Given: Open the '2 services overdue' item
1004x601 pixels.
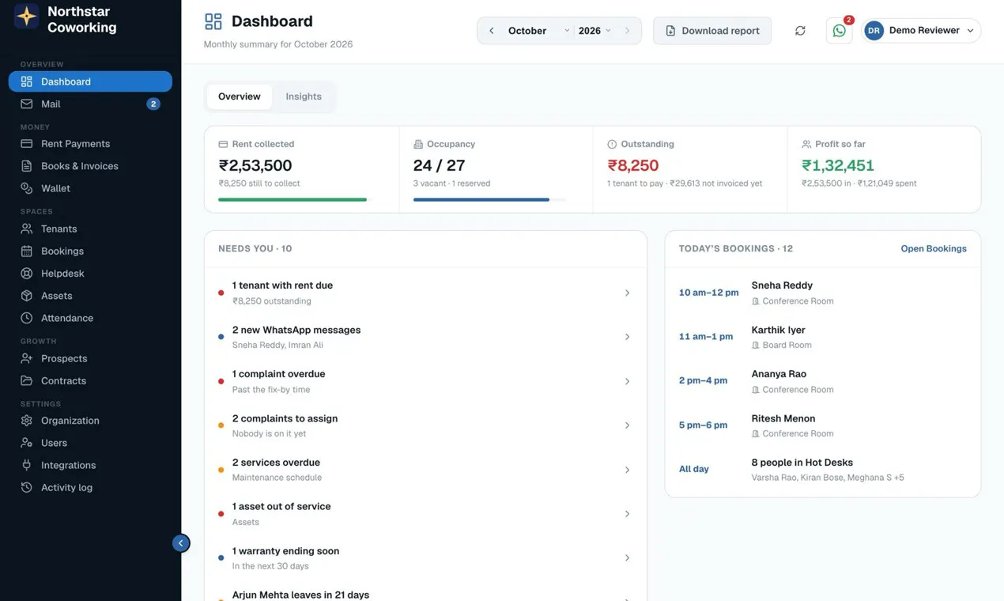Looking at the screenshot, I should [425, 470].
